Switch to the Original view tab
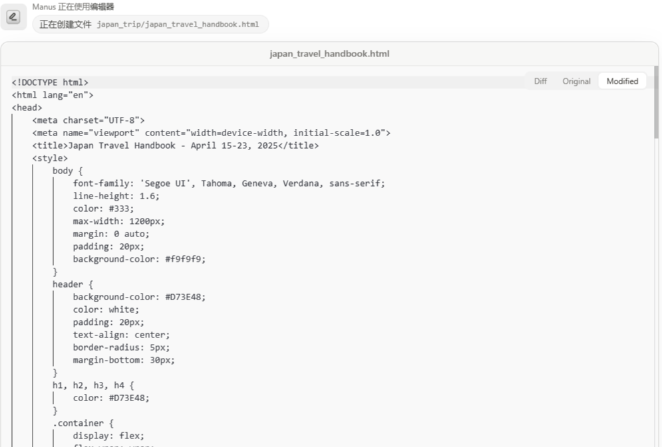 tap(576, 81)
